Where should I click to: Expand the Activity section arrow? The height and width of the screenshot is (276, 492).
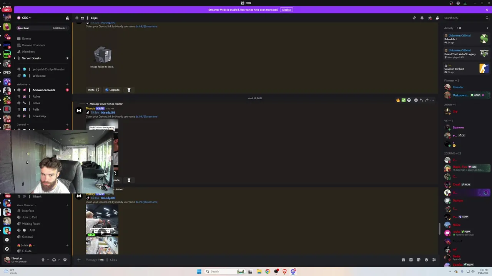click(487, 28)
